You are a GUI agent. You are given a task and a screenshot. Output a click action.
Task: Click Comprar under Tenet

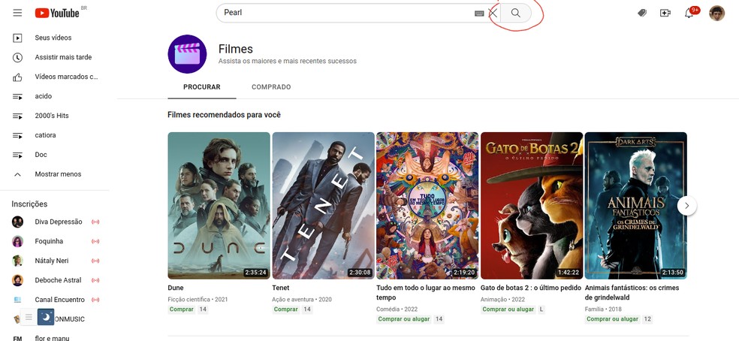click(285, 309)
